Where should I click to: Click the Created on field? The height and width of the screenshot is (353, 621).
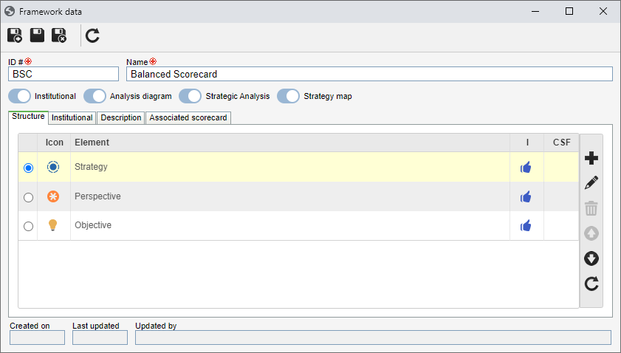37,337
